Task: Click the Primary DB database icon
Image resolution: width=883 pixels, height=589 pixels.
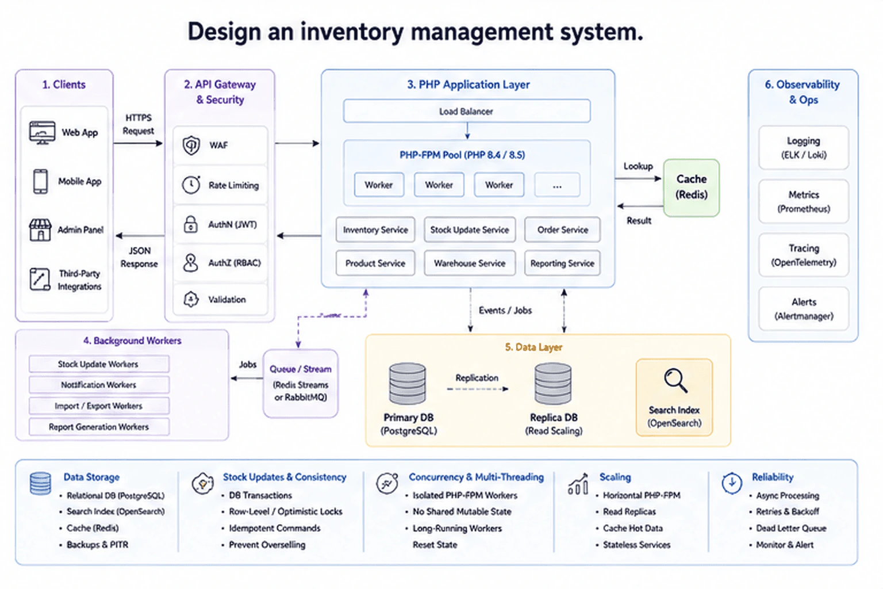Action: pyautogui.click(x=408, y=384)
